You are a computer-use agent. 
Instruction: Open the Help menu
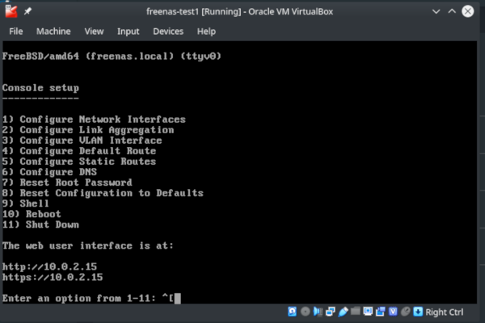[206, 31]
